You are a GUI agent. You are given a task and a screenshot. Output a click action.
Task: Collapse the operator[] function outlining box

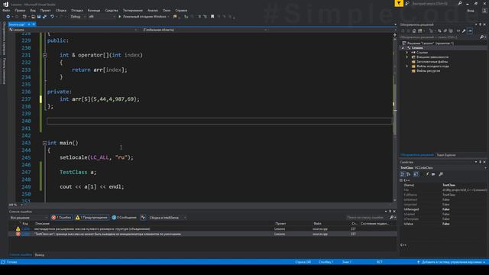point(44,55)
